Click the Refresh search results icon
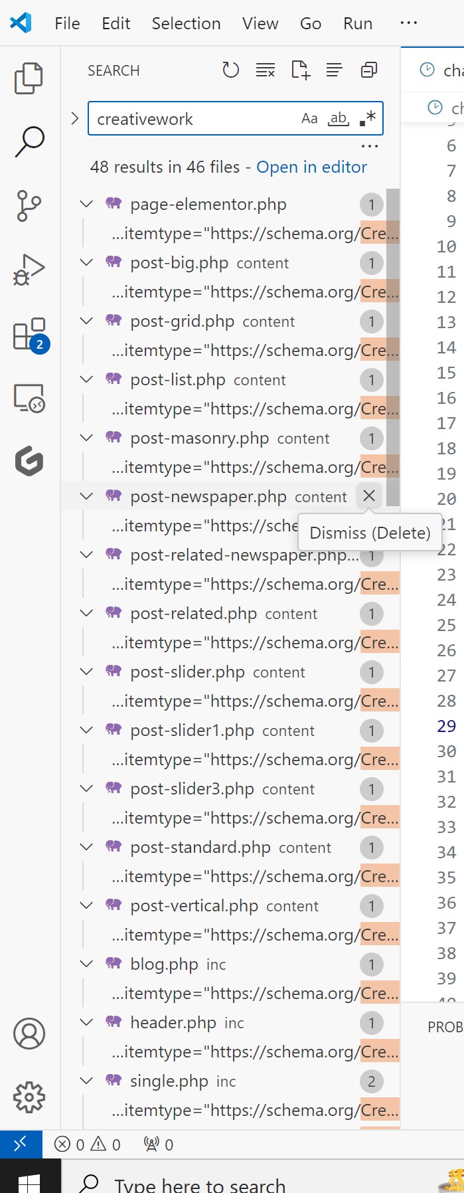This screenshot has width=464, height=1193. (x=230, y=70)
